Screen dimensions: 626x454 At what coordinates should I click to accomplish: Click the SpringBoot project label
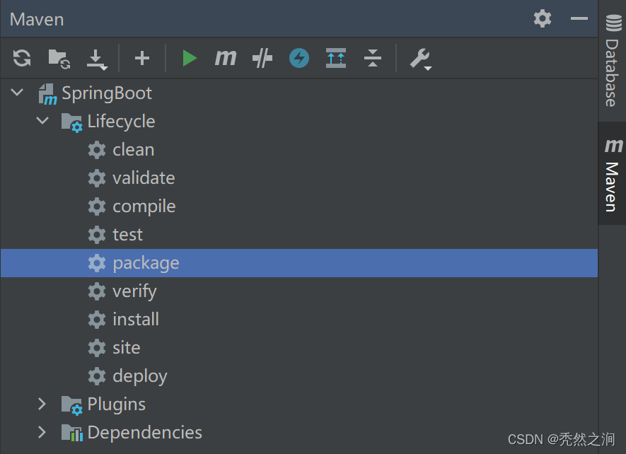pos(107,94)
